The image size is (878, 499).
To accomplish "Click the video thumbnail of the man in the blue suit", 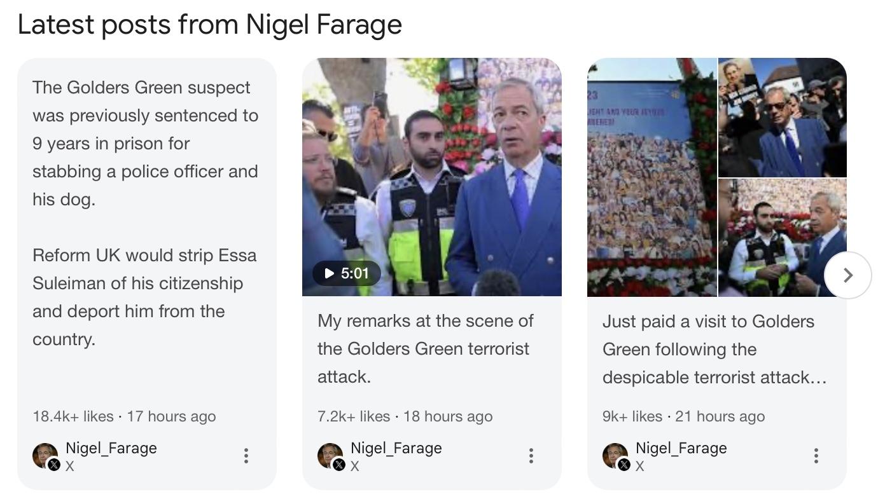I will coord(432,177).
